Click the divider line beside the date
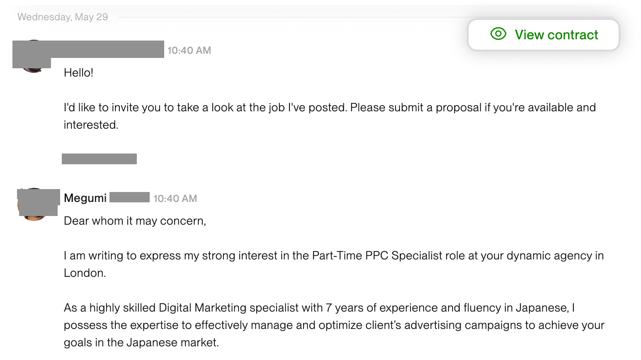Image resolution: width=641 pixels, height=360 pixels. tap(290, 17)
